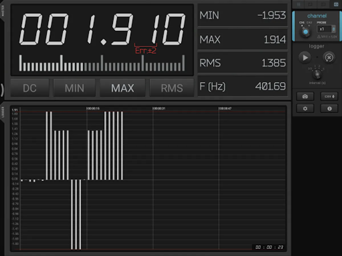Open the PROBE x1 dropdown
This screenshot has width=342, height=256.
[326, 29]
